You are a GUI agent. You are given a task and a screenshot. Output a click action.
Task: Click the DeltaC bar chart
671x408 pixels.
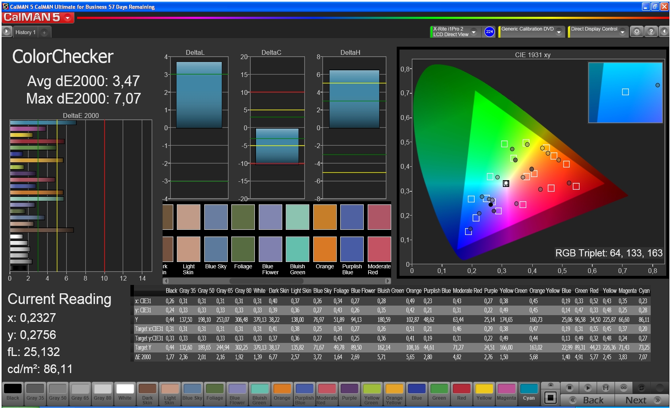[277, 128]
